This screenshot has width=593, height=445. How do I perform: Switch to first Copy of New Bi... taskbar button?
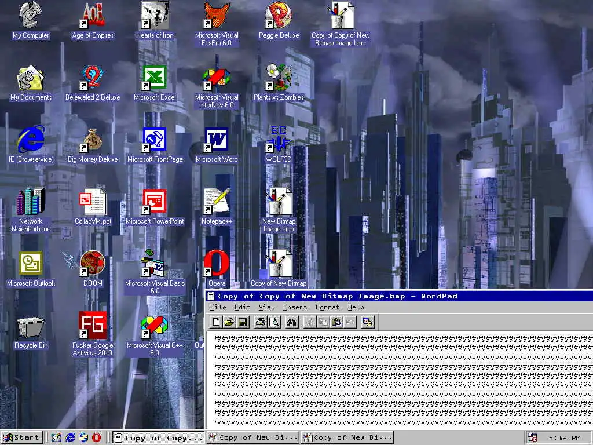point(253,438)
